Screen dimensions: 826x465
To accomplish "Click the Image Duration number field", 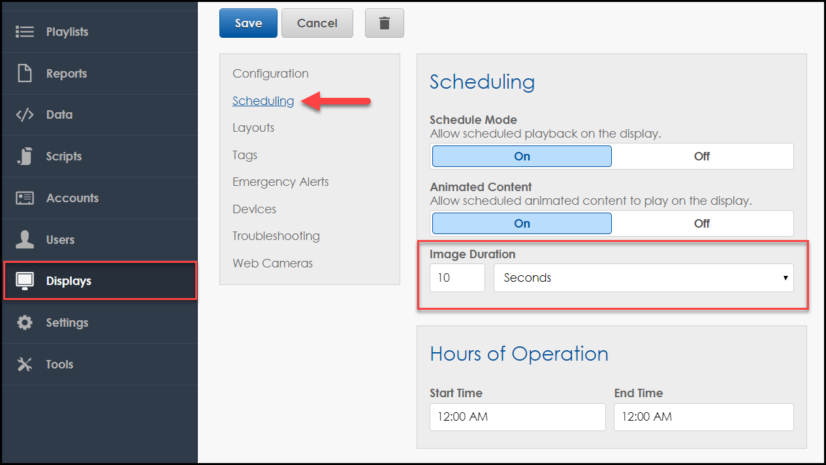I will coord(457,278).
